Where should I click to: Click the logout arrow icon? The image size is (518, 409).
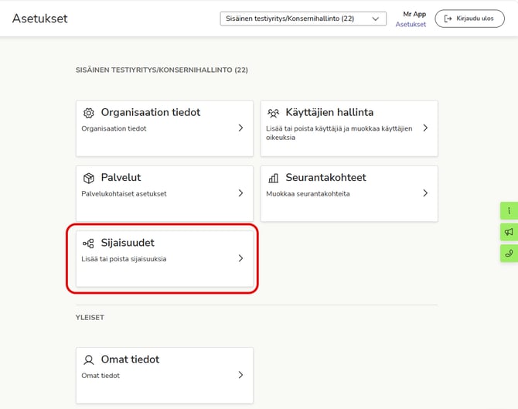click(x=448, y=19)
